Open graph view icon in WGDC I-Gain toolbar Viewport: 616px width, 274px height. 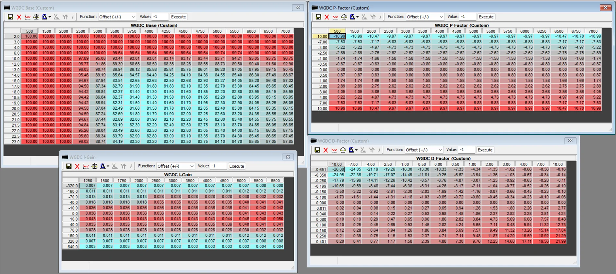[x=86, y=166]
